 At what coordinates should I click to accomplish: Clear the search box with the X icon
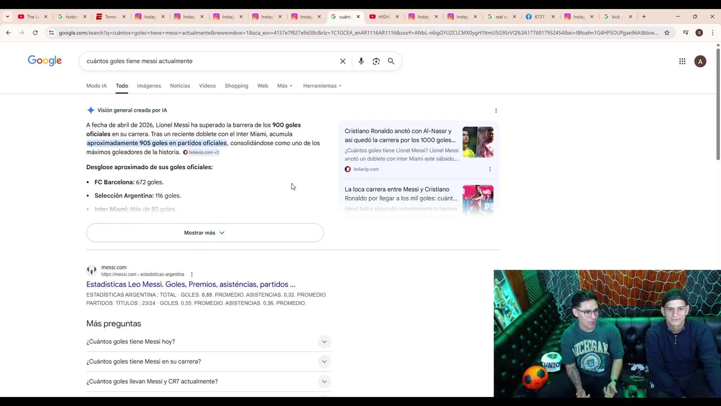pos(342,61)
